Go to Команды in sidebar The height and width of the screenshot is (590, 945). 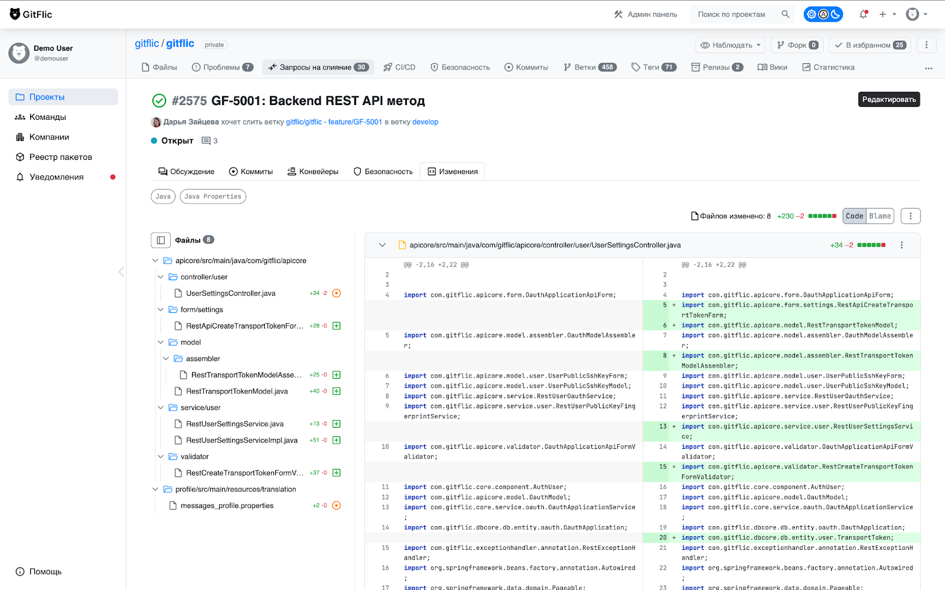[63, 117]
